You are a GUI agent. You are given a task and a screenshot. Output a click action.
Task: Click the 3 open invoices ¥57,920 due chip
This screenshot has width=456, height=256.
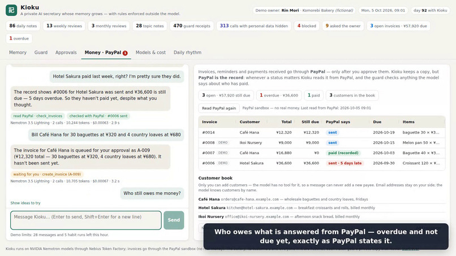[398, 26]
